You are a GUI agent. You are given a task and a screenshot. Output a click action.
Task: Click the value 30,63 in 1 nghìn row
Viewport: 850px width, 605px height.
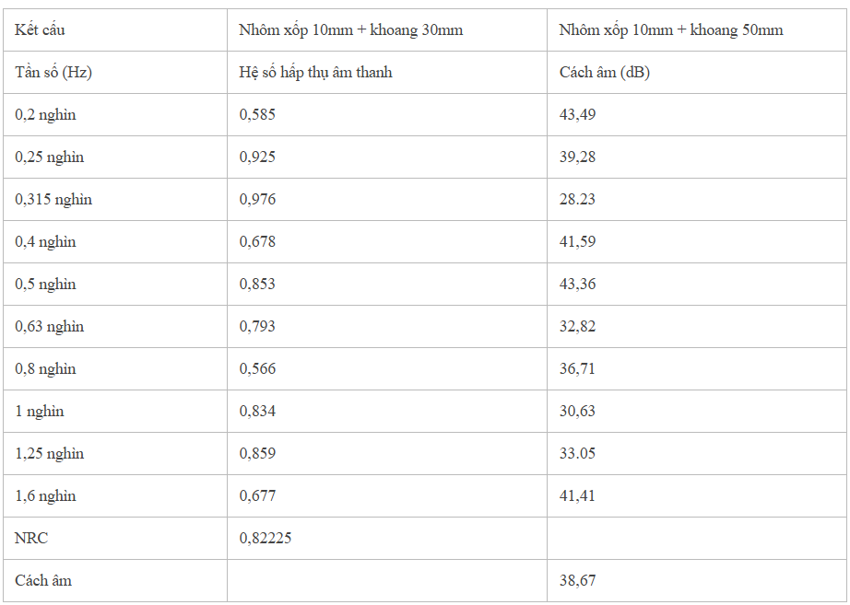tap(577, 411)
